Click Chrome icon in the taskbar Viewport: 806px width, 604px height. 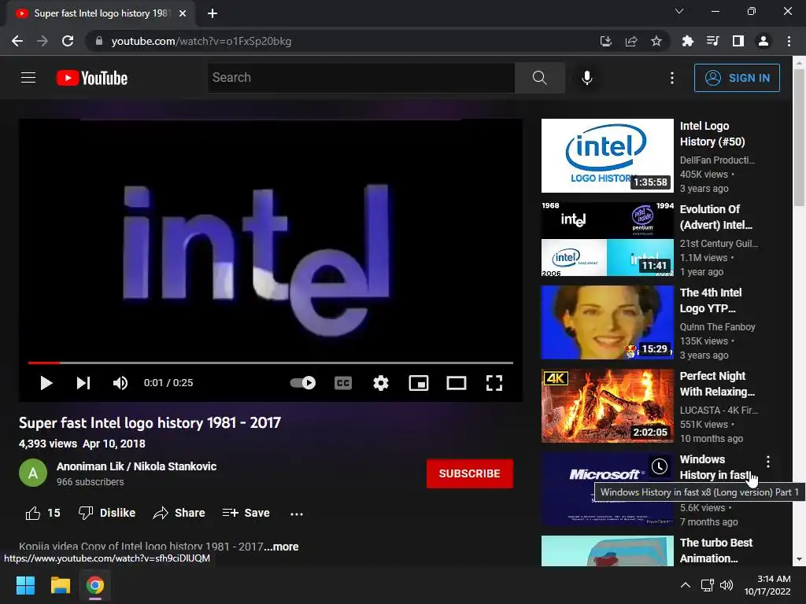click(94, 585)
